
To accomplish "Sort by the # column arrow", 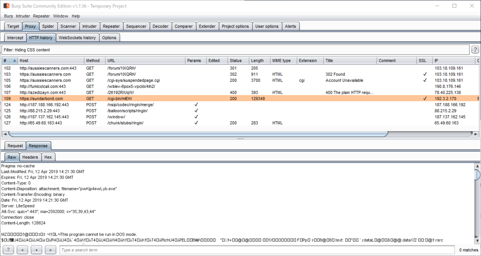I will point(15,61).
